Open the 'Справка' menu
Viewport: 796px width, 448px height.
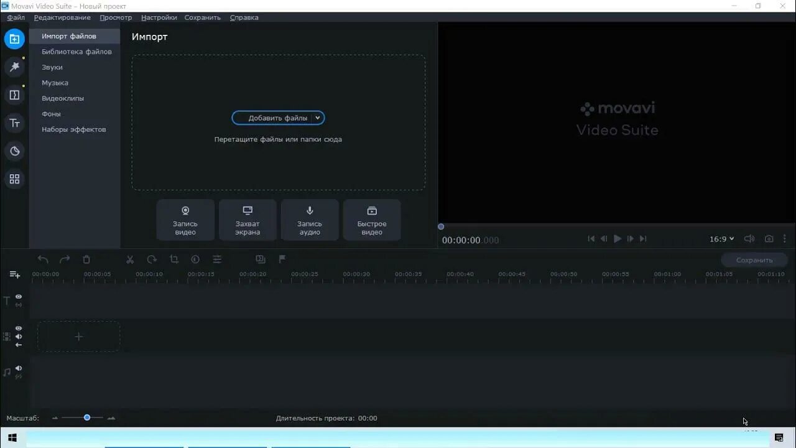click(x=244, y=17)
